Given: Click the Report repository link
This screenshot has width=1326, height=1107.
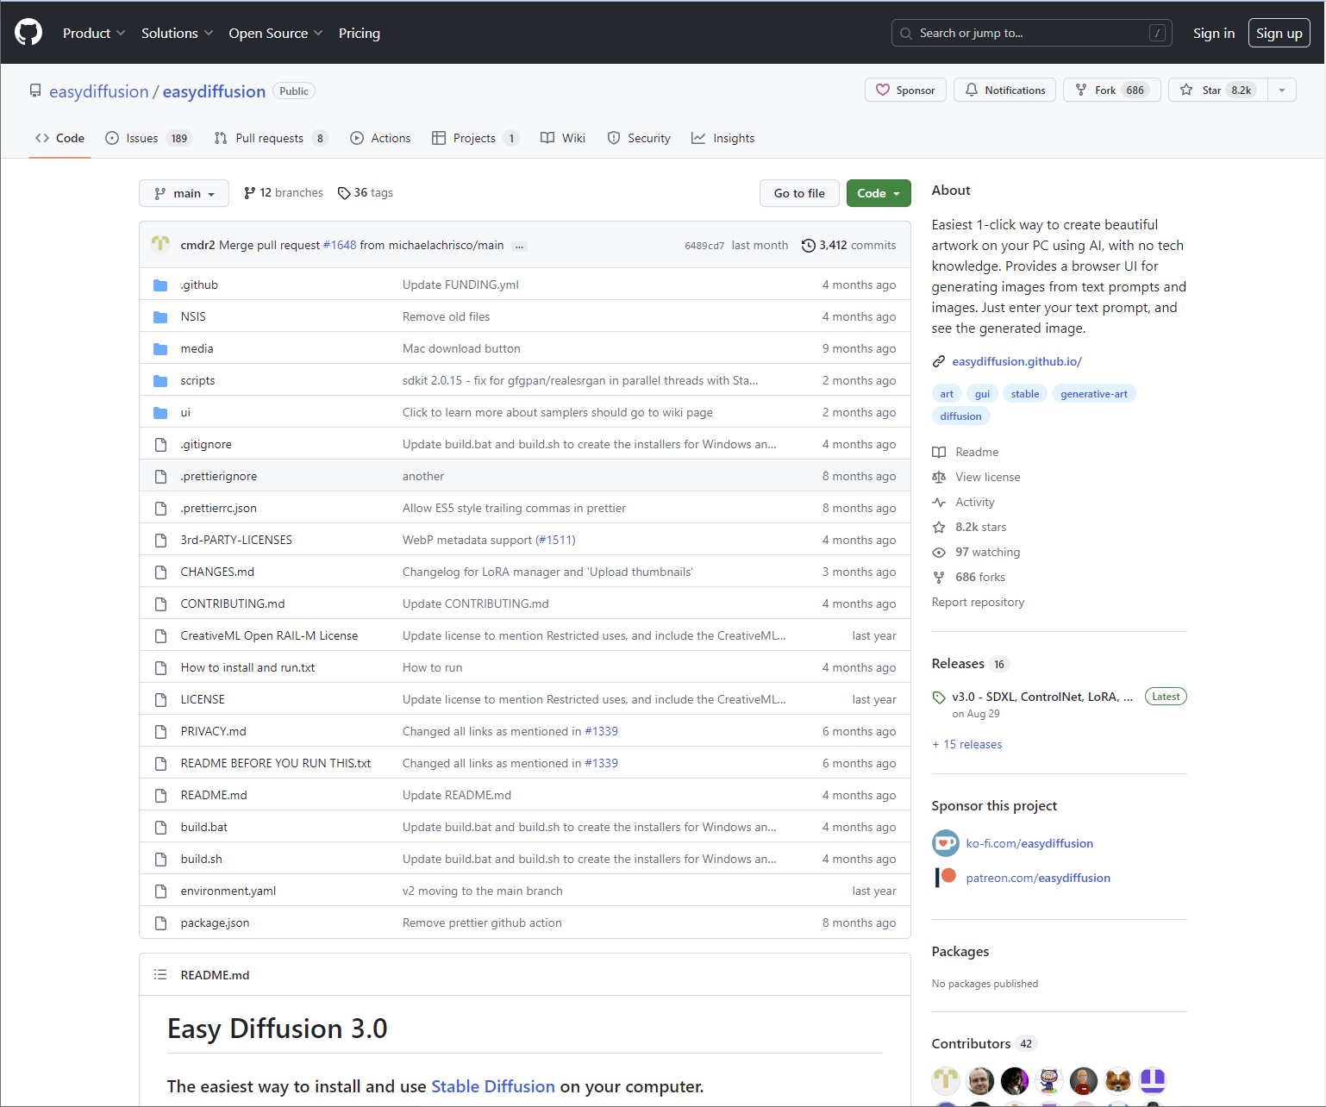Looking at the screenshot, I should [x=978, y=602].
